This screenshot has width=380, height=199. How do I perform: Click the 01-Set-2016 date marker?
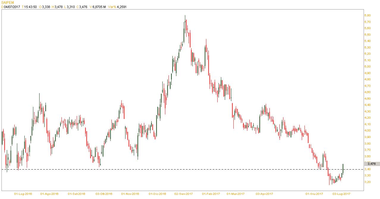tap(76, 194)
